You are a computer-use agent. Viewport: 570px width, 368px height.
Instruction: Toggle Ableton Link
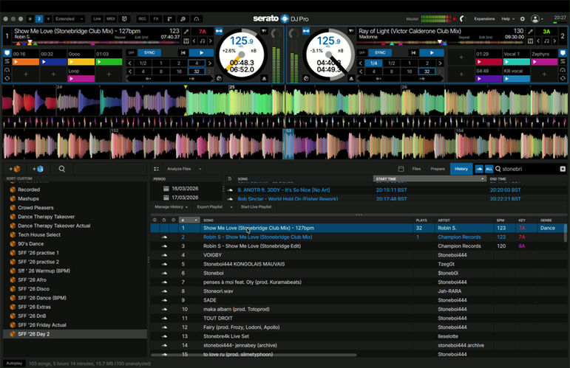(x=97, y=19)
